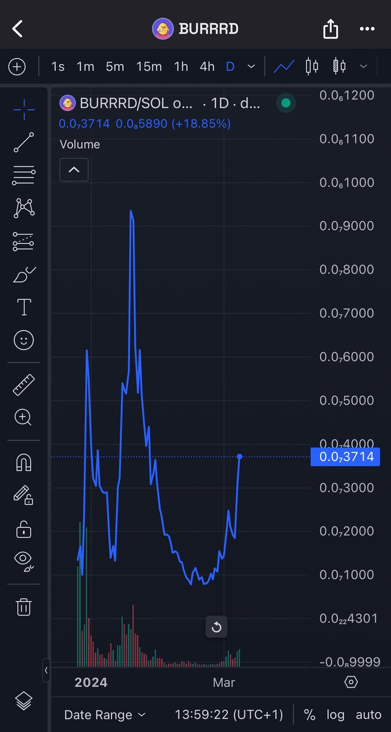Click the current price label 0.0₇3714
Screen dimensions: 391x732
pos(345,456)
